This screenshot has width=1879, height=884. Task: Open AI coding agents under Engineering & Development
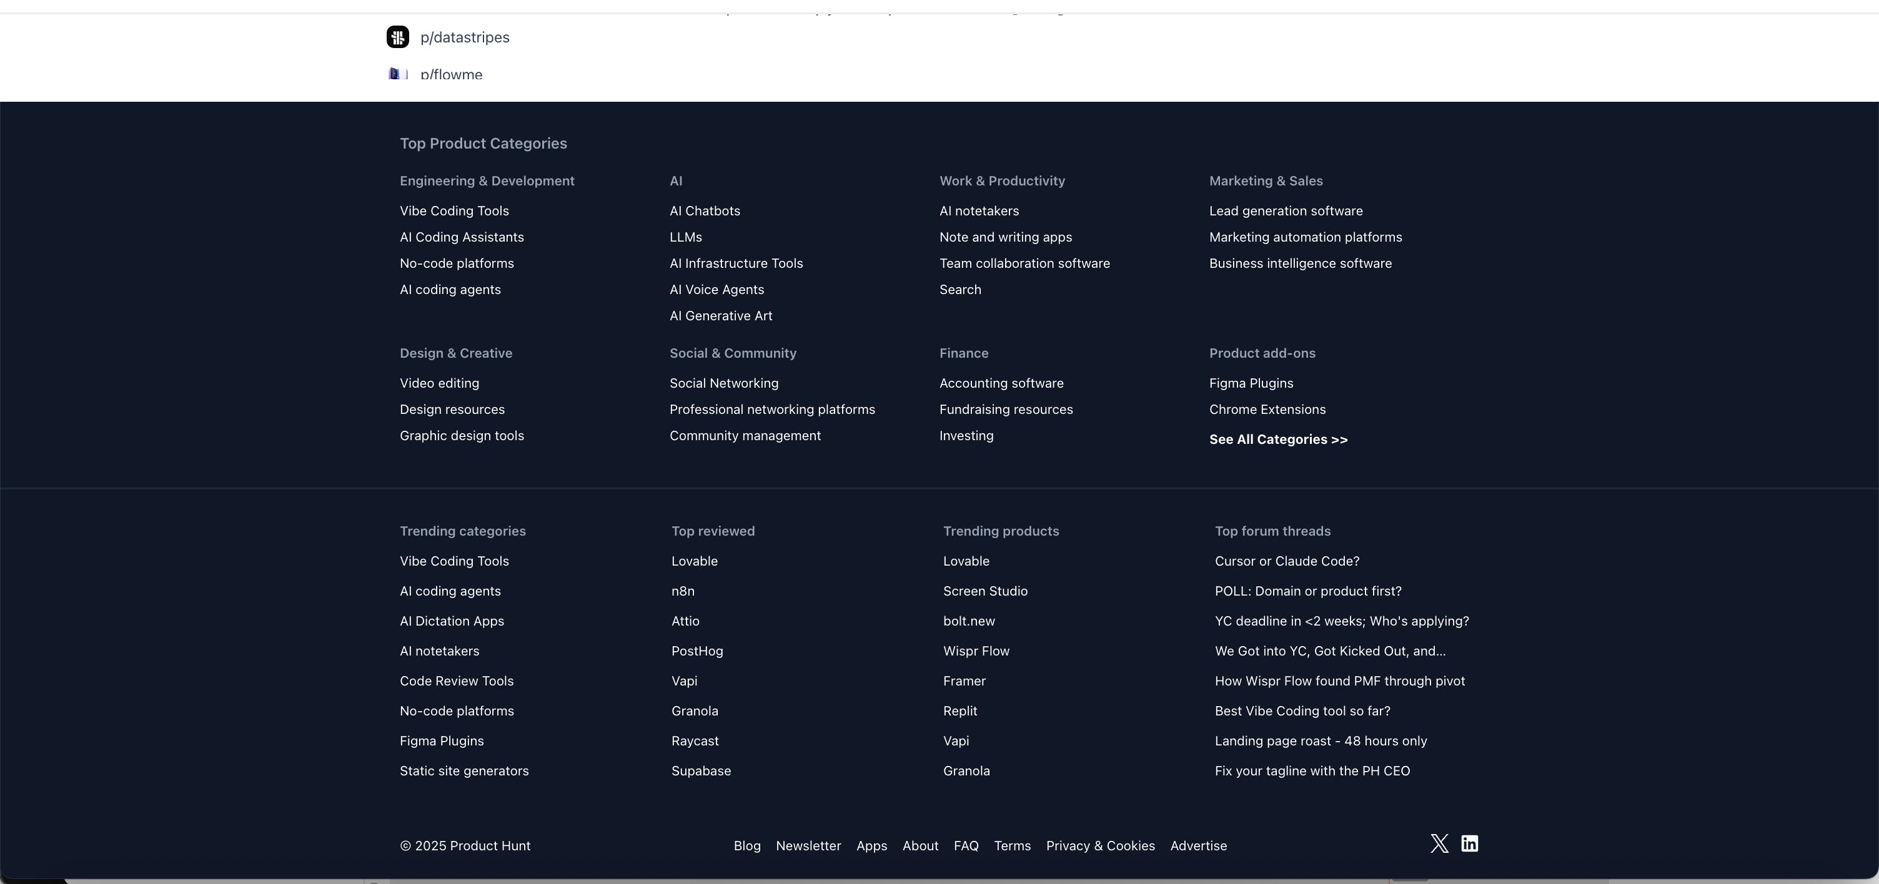(450, 289)
